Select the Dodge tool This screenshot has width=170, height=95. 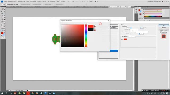click(4, 22)
